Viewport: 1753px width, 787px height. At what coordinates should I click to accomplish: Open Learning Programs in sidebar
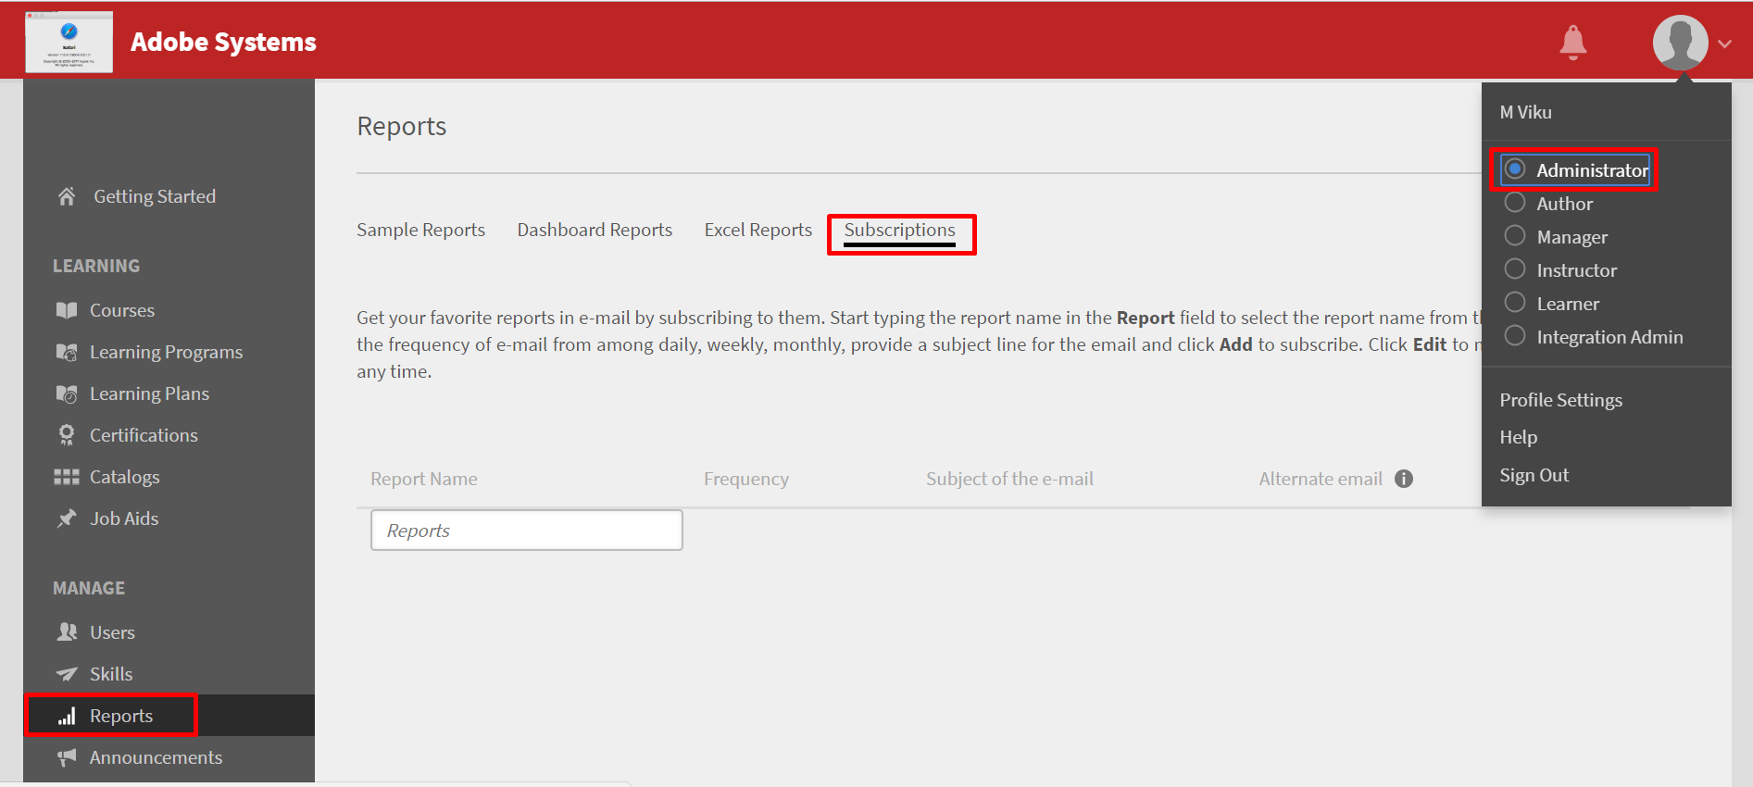166,352
